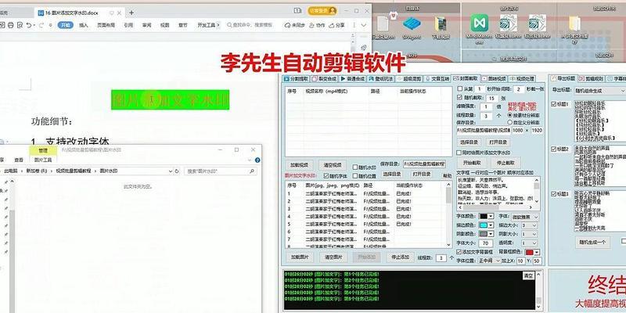This screenshot has width=626, height=313.
Task: Click the new tab plus icon in WPS
Action: 131,13
